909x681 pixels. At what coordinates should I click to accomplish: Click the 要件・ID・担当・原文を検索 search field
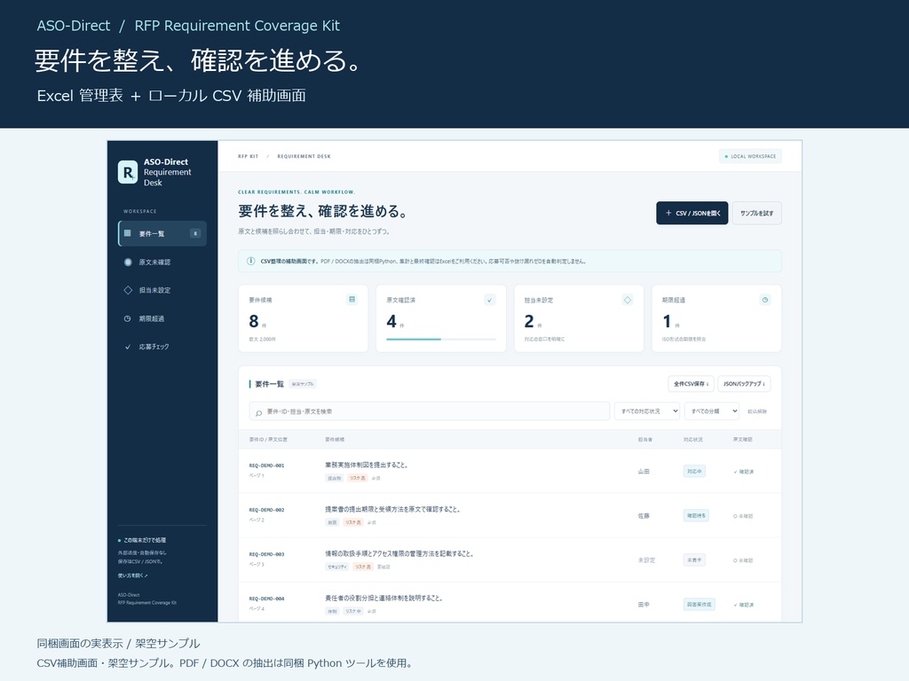430,411
